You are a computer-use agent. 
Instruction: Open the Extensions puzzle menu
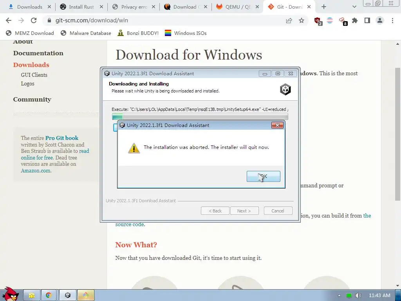click(x=355, y=20)
